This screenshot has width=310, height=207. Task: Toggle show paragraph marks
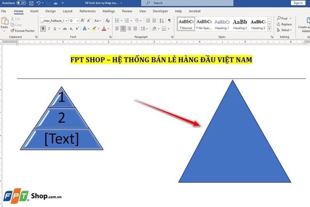coord(169,21)
